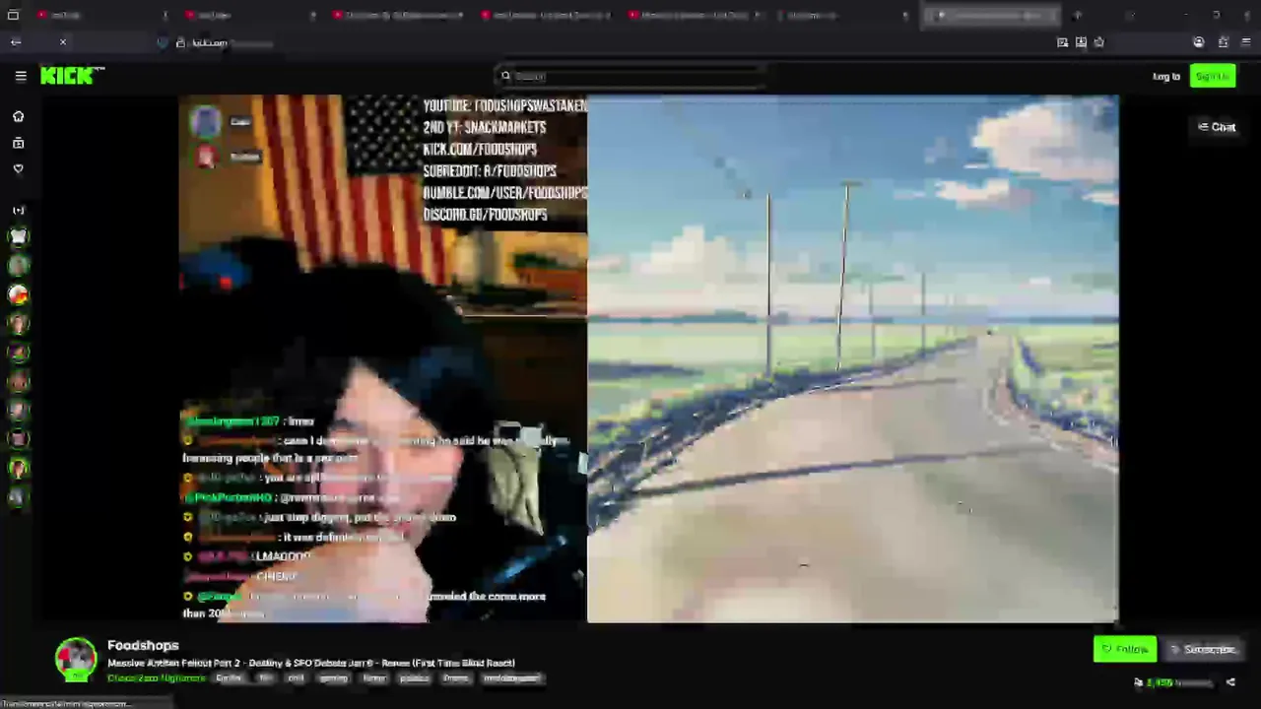This screenshot has height=709, width=1261.
Task: Open the green category link under the title
Action: [157, 678]
